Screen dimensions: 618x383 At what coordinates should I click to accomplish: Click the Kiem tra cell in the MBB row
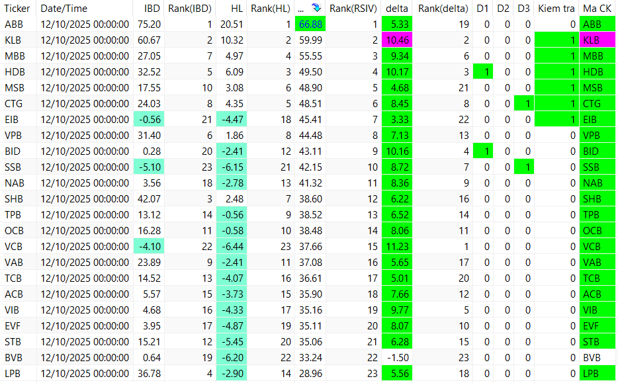coord(557,56)
